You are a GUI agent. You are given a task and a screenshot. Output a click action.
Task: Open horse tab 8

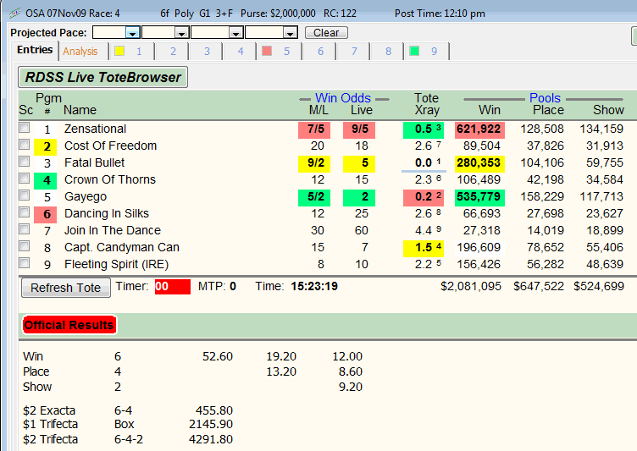point(388,51)
